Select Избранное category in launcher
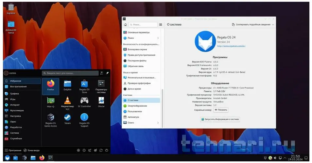The height and width of the screenshot is (163, 312). tap(22, 81)
